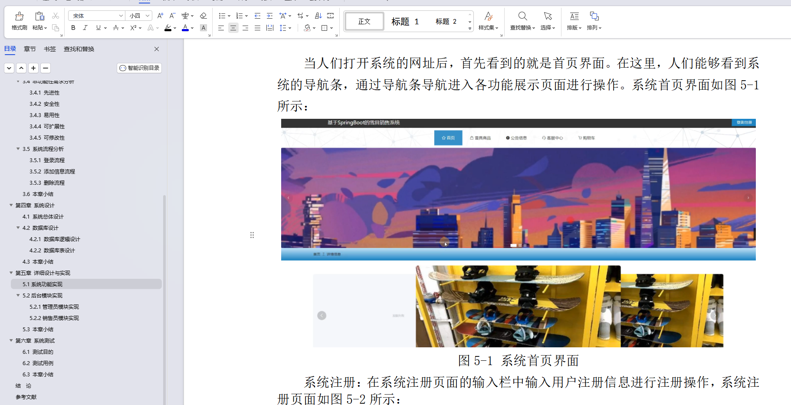Screen dimensions: 791x405
Task: Click the plus button in outline toolbar
Action: pyautogui.click(x=33, y=68)
